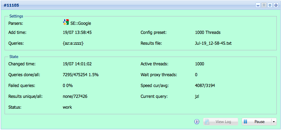The image size is (281, 130).
Task: Click the document icon on View Log
Action: pyautogui.click(x=207, y=122)
